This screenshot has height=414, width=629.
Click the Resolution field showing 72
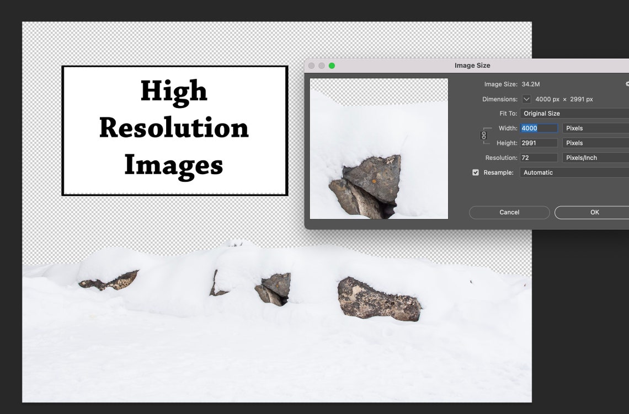click(x=538, y=157)
